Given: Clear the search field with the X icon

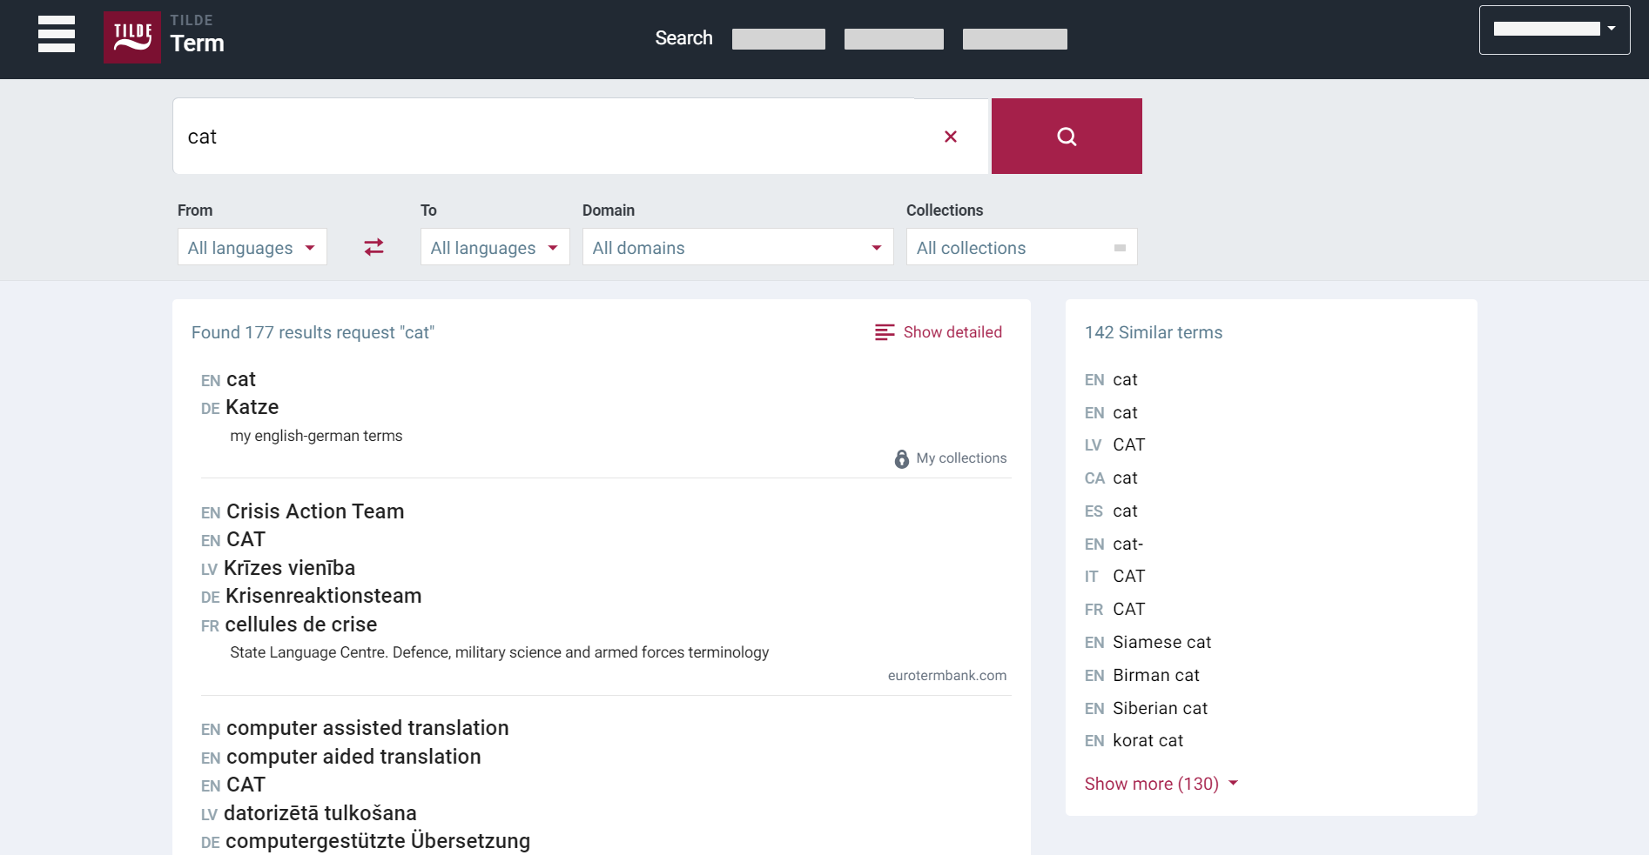Looking at the screenshot, I should pyautogui.click(x=951, y=137).
